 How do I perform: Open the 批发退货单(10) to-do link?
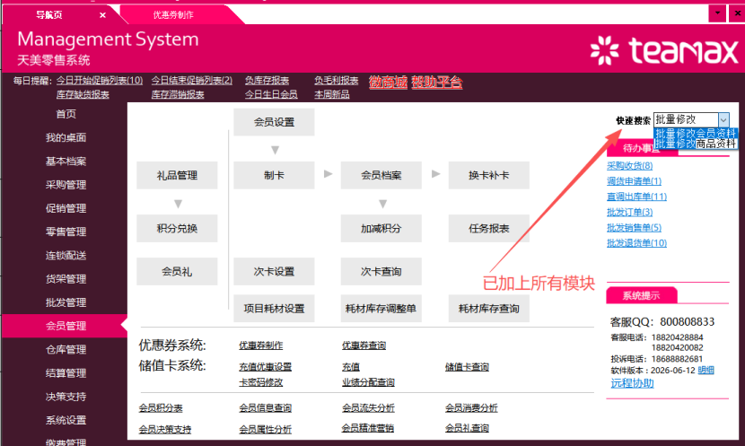point(636,243)
